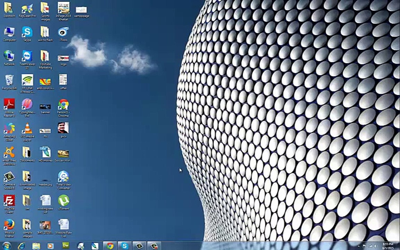Launch uTorrent desktop shortcut
This screenshot has height=250, width=400.
[63, 202]
